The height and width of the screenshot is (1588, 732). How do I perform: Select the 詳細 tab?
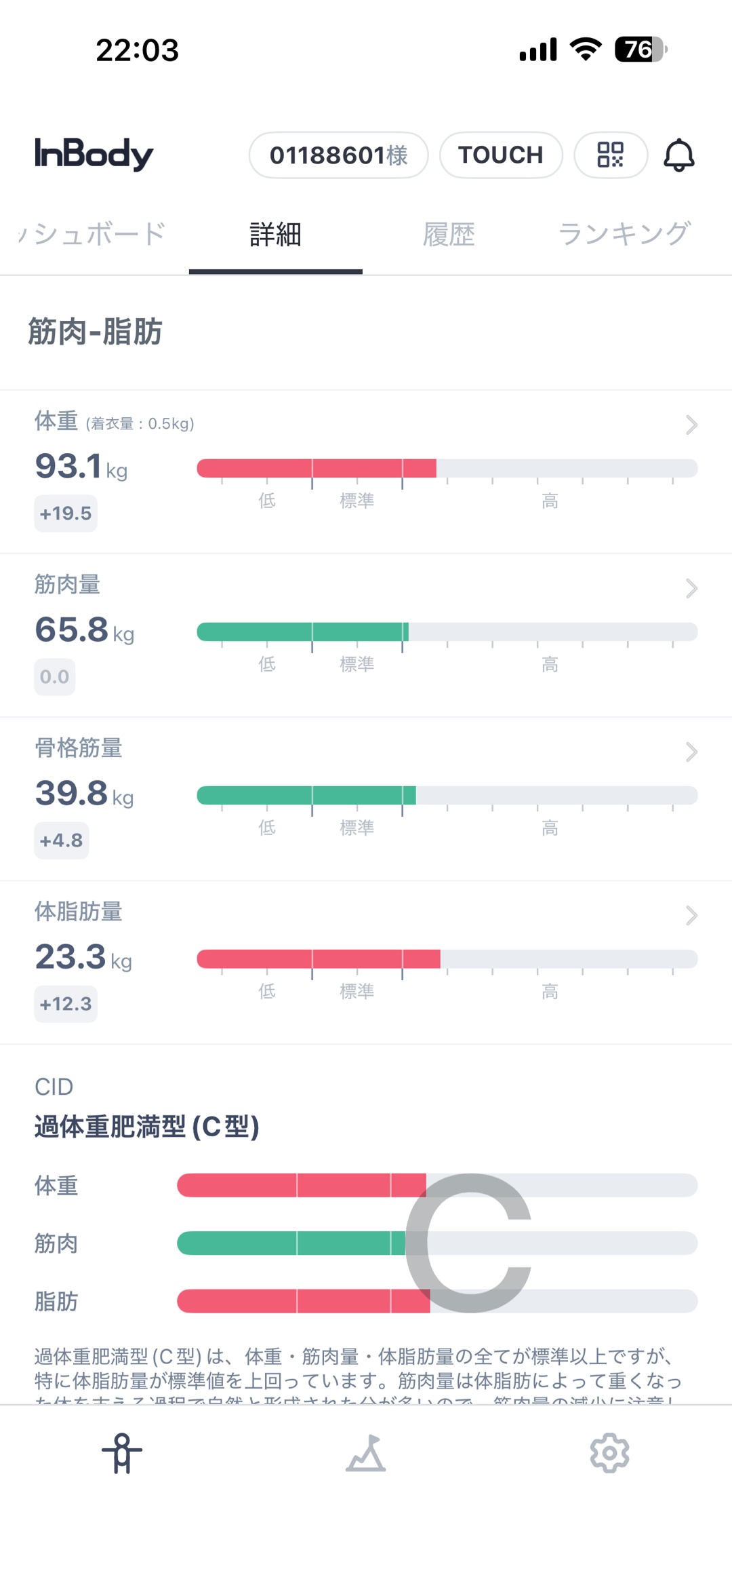tap(275, 234)
